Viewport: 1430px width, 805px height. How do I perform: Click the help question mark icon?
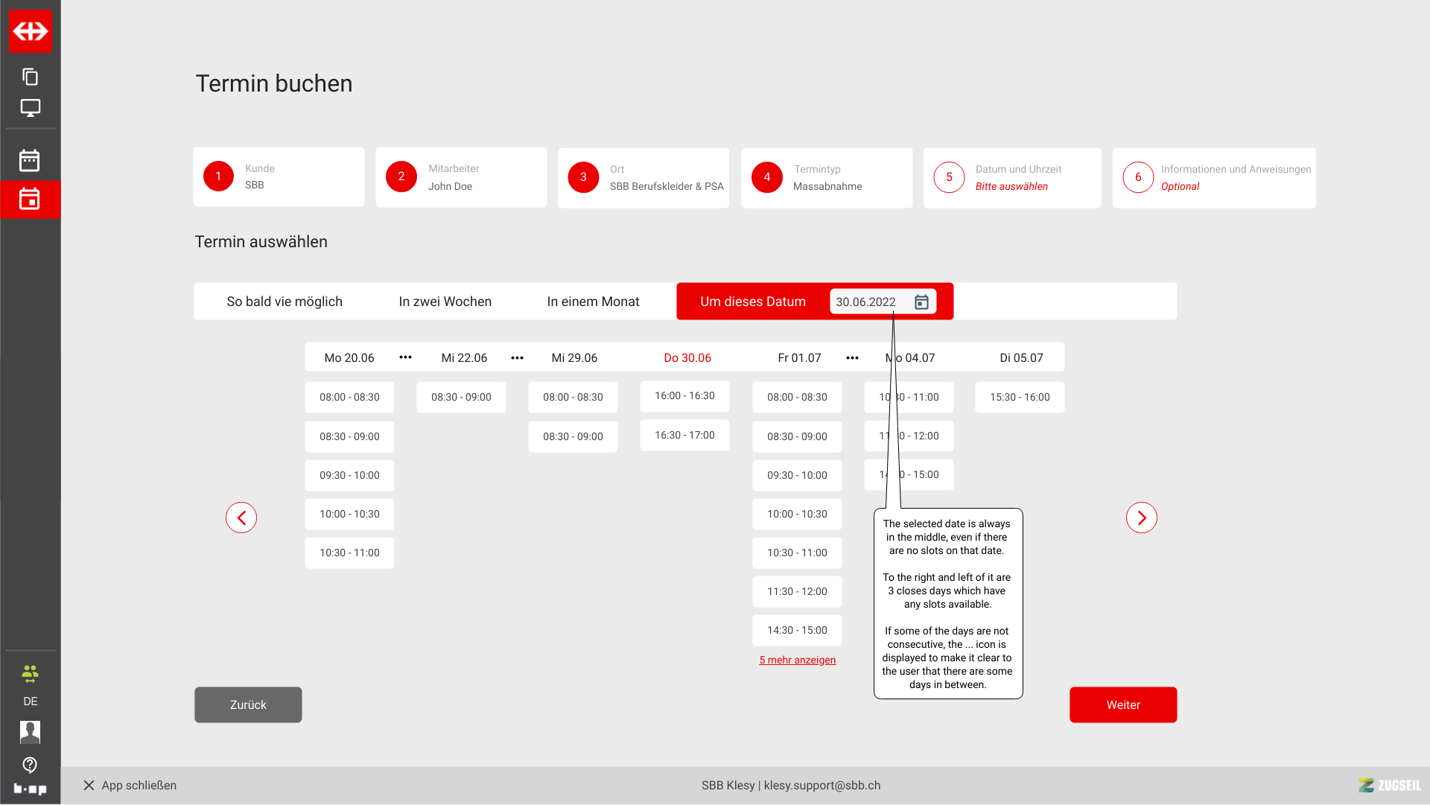tap(30, 765)
